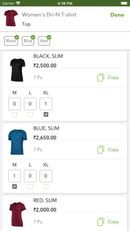Uncheck the XL checkbox for Black Slim
The image size is (130, 231).
[46, 115]
